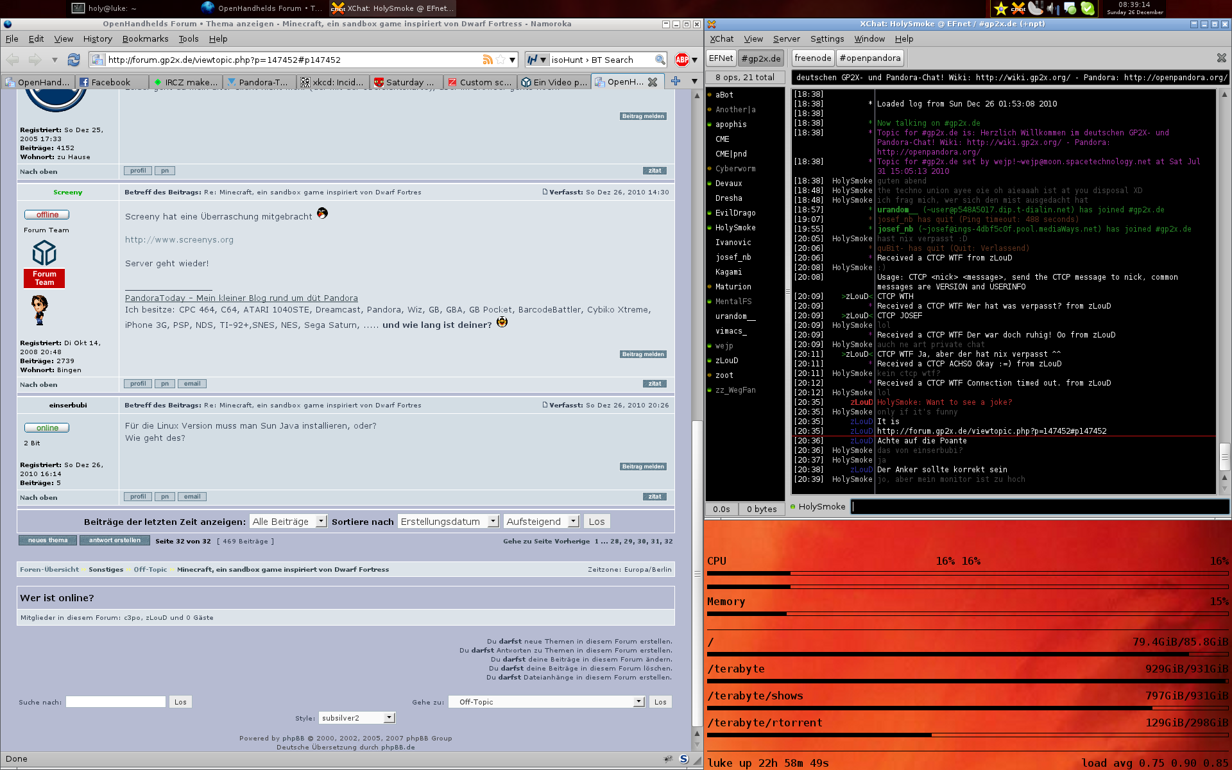Click the XChat tray icon
Image resolution: width=1232 pixels, height=770 pixels.
pyautogui.click(x=1018, y=8)
